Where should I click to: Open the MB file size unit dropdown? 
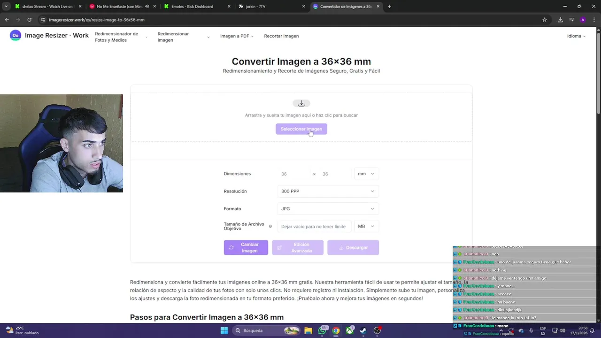(366, 226)
